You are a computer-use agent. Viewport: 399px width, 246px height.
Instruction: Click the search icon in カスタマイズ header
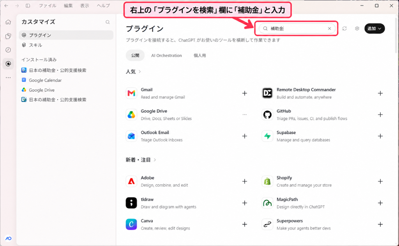pos(108,22)
